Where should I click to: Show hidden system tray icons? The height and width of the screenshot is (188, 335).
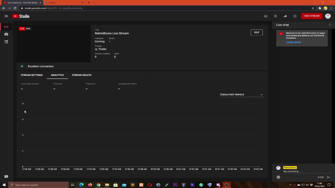(290, 185)
